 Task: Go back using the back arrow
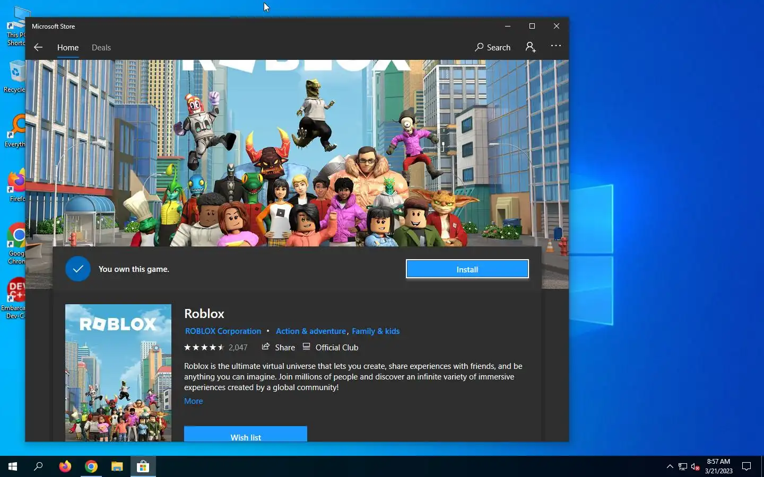click(x=38, y=47)
